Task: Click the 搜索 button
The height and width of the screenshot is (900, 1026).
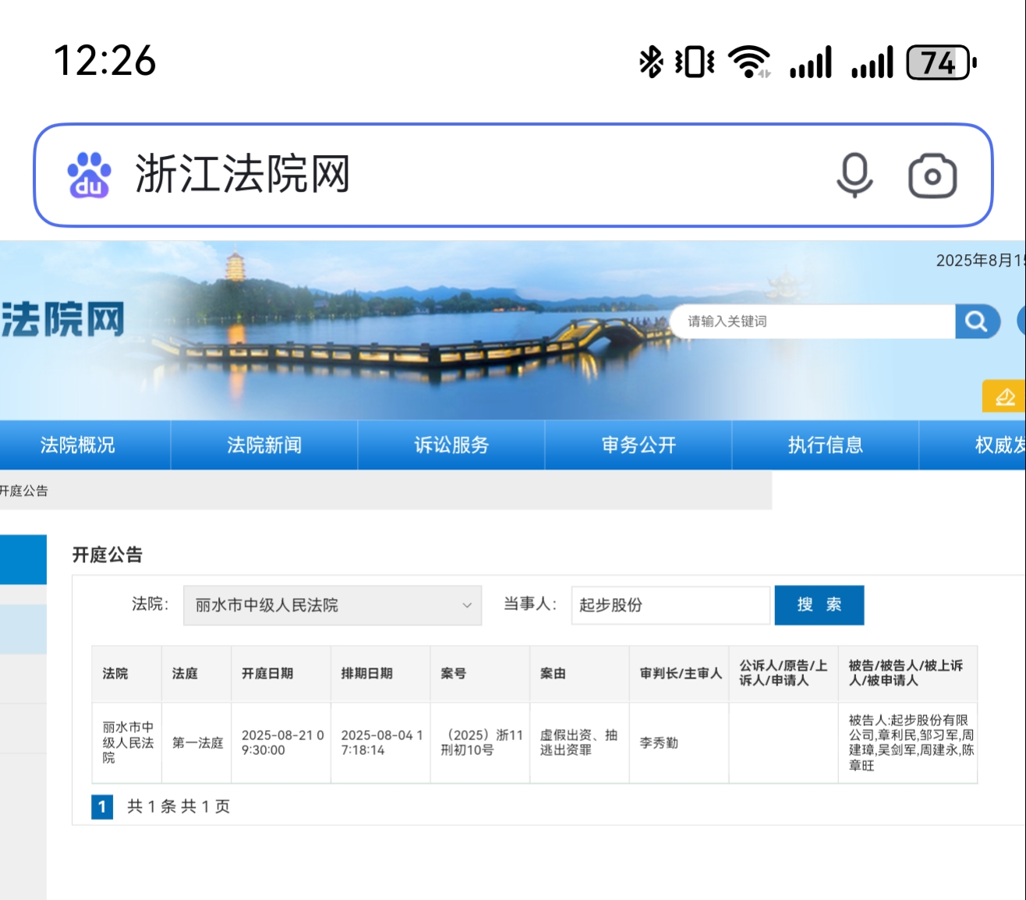Action: (819, 605)
